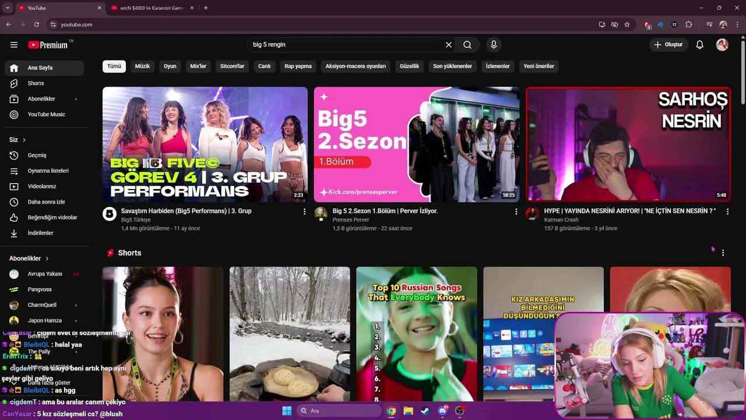Select the Güzellik filter chip
The width and height of the screenshot is (746, 420).
[410, 66]
